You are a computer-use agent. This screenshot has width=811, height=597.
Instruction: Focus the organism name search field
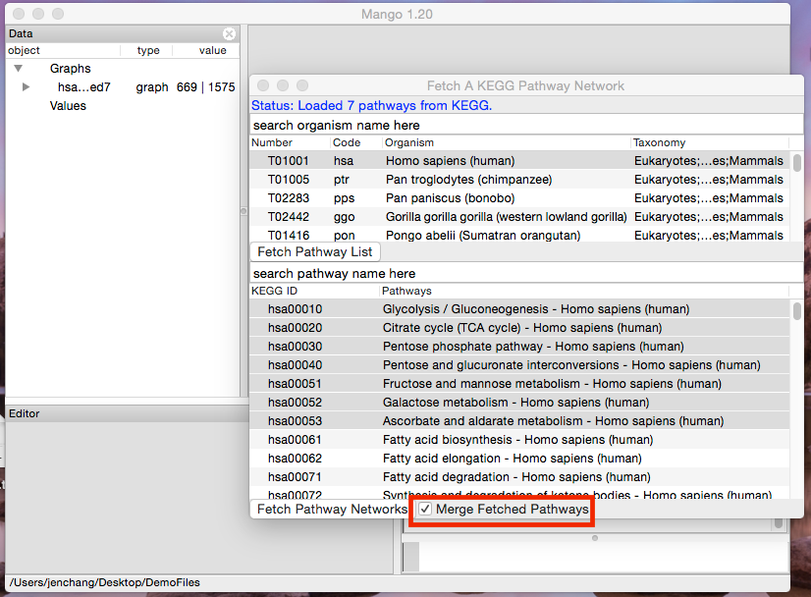pyautogui.click(x=526, y=126)
